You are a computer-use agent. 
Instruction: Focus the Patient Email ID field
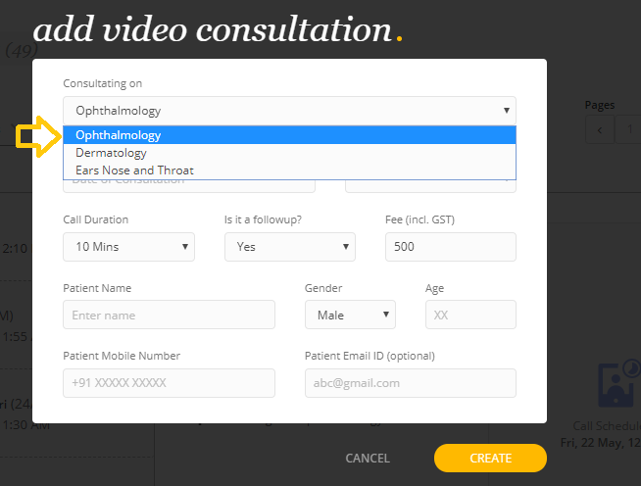pos(410,383)
